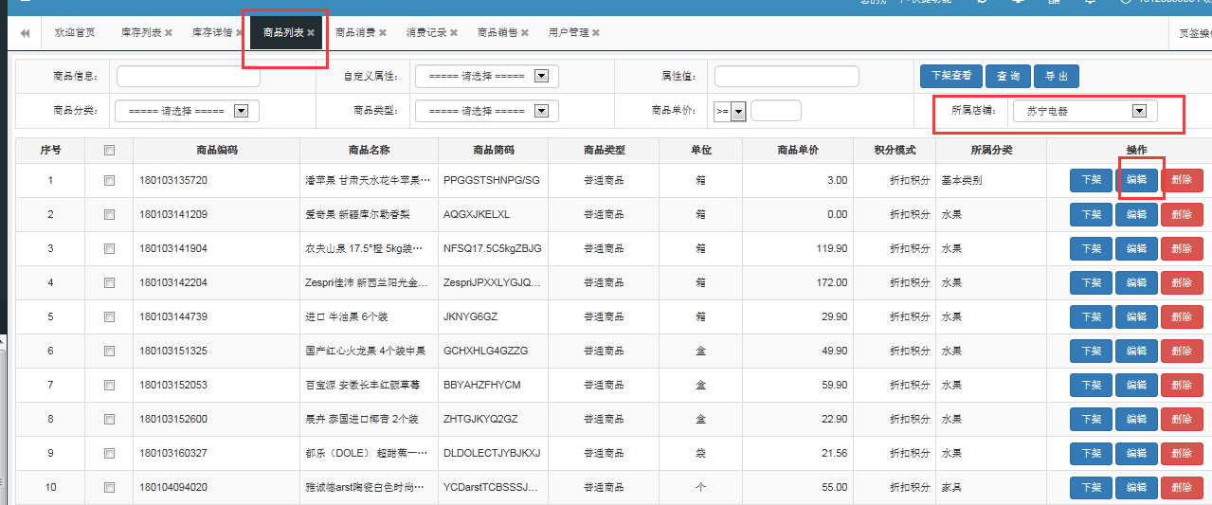Screen dimensions: 1212x505
Task: Click 删除 for row 180103141904
Action: [1182, 248]
